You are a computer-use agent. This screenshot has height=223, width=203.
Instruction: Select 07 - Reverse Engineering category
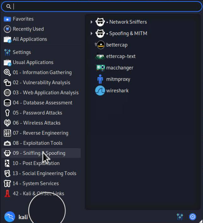(x=41, y=133)
